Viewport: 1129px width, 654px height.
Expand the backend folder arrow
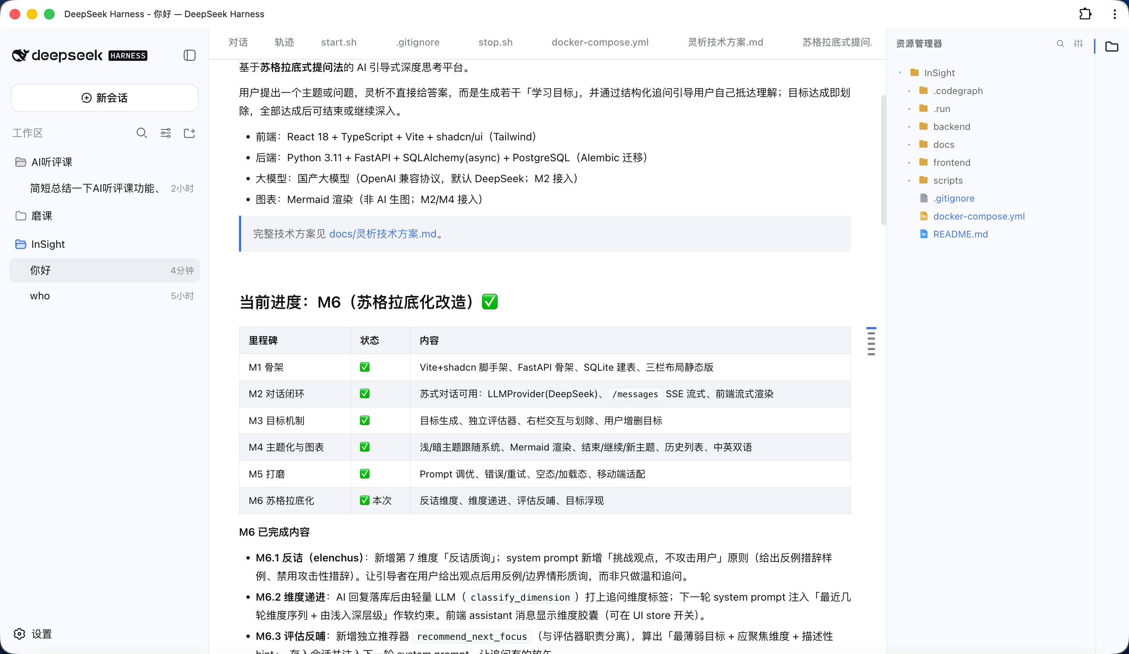point(909,127)
